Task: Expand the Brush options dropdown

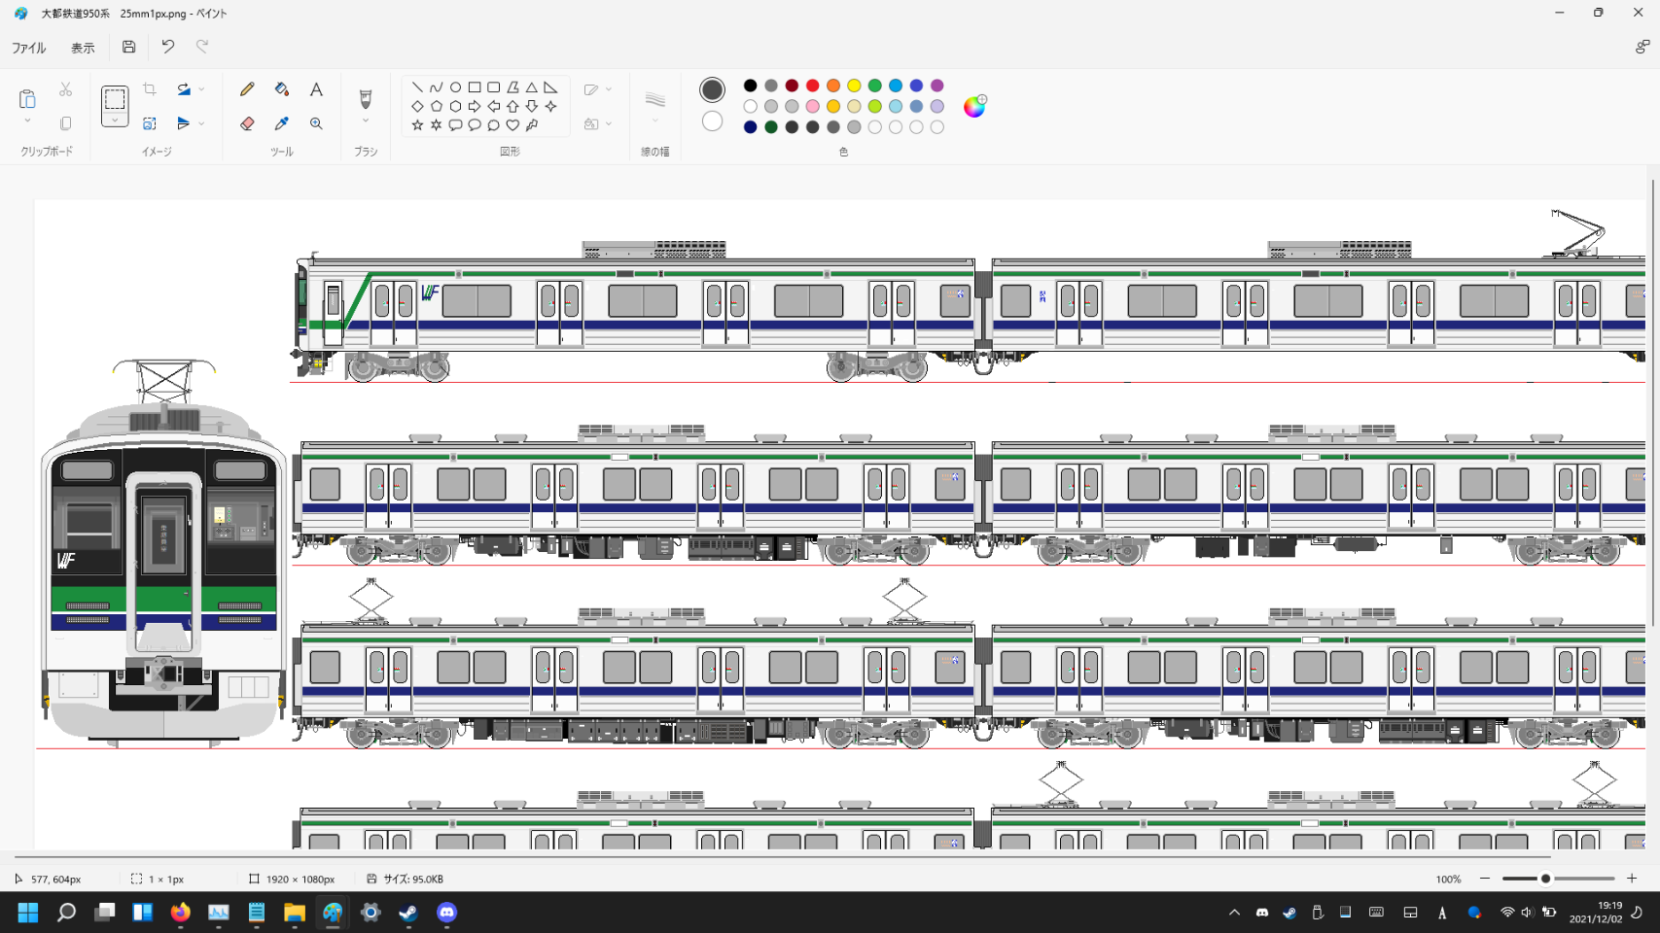Action: coord(366,121)
